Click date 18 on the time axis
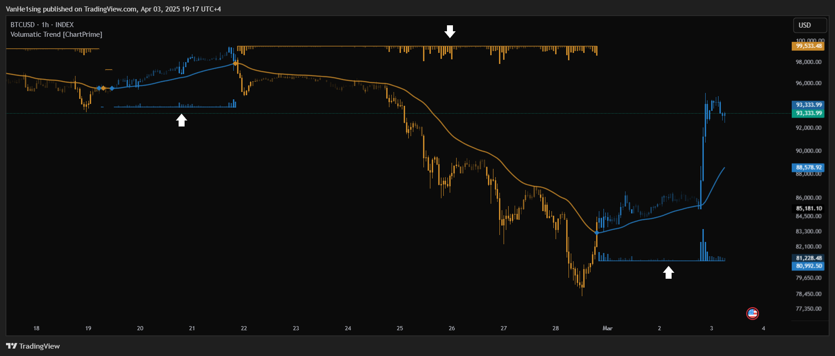Viewport: 835px width, 356px height. tap(36, 328)
